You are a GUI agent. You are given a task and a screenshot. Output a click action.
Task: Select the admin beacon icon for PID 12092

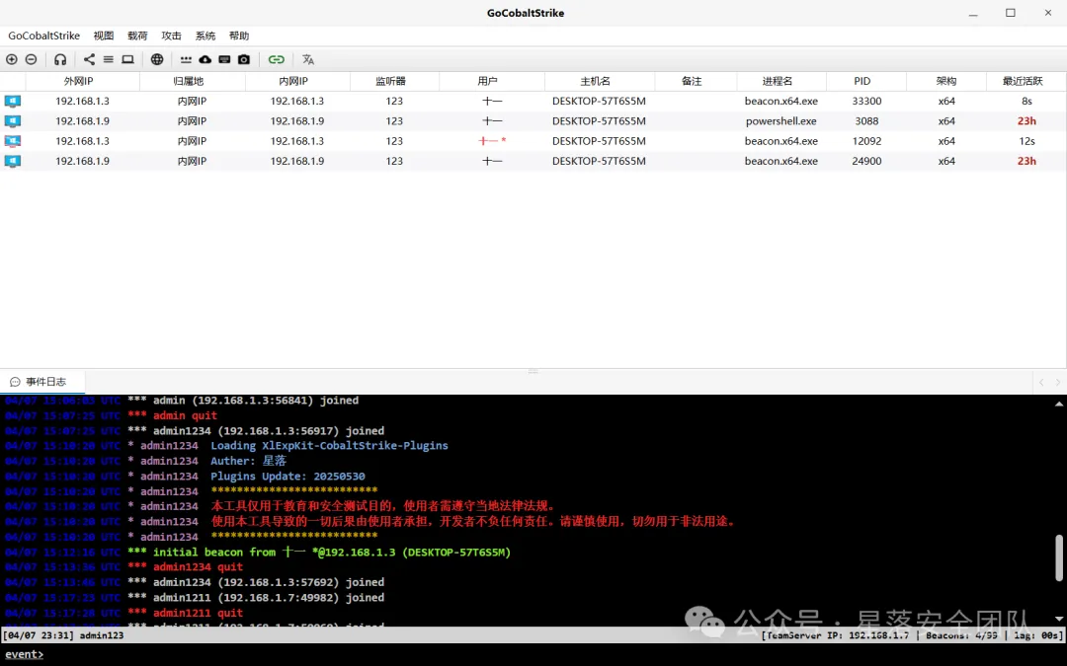pos(12,141)
